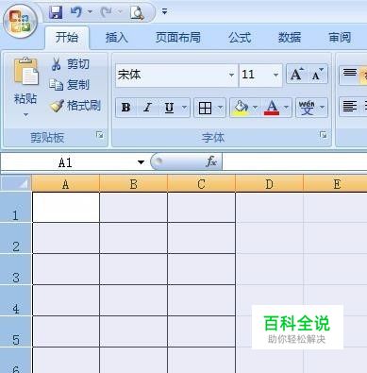Switch to the 开始 tab
Image resolution: width=367 pixels, height=373 pixels.
[67, 38]
